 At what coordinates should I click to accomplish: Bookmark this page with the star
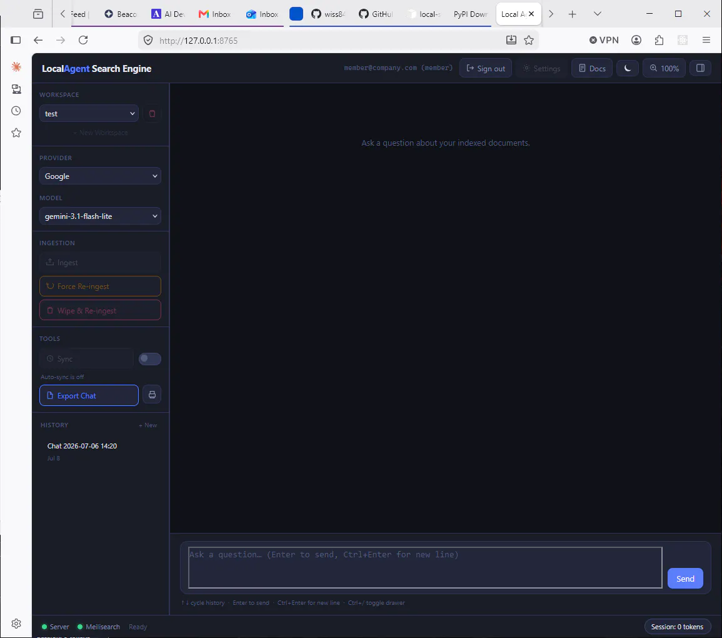[529, 40]
